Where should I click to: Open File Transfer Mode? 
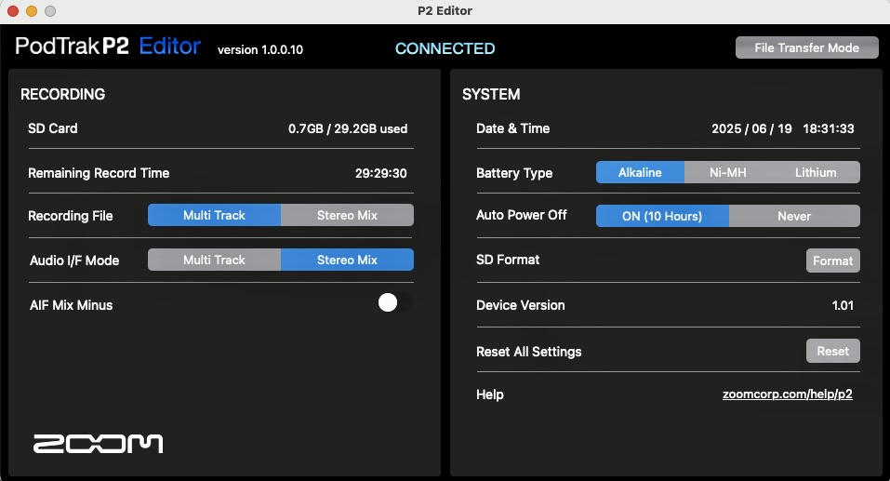(806, 47)
